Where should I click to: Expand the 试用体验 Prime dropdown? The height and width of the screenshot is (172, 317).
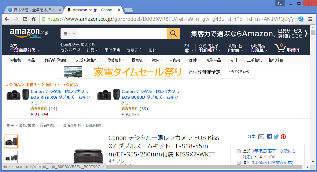(235, 48)
